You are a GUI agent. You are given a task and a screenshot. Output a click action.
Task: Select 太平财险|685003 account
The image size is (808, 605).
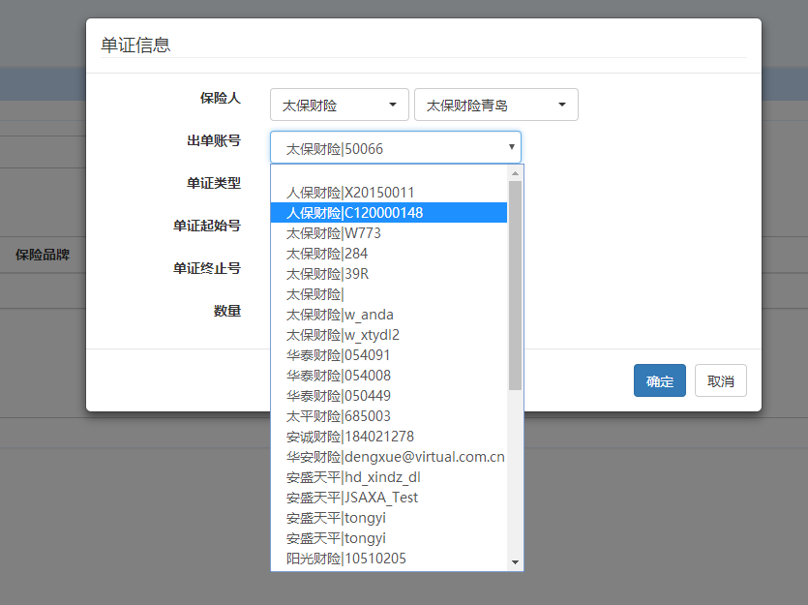pos(389,416)
